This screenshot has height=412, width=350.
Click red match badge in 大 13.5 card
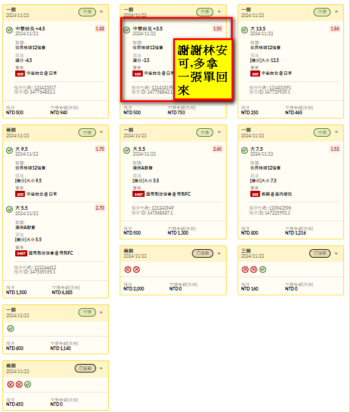[255, 74]
